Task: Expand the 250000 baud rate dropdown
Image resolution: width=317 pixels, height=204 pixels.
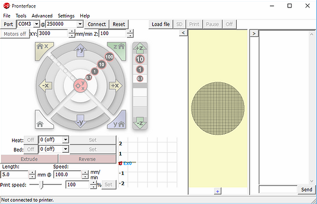Action: [x=80, y=24]
